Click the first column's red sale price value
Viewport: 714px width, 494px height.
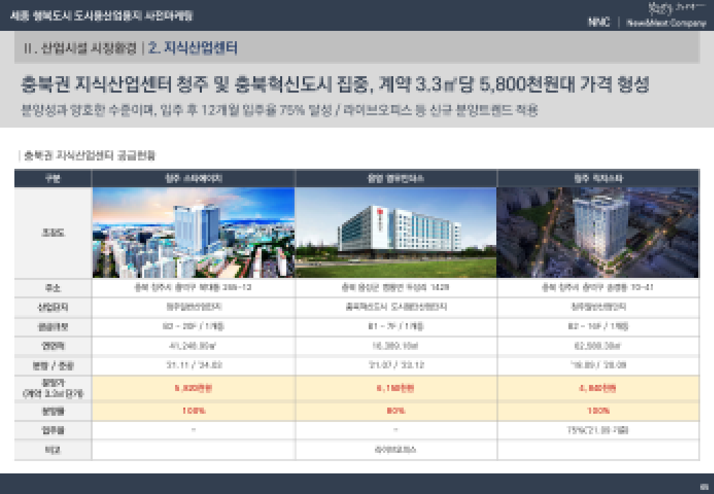click(194, 388)
